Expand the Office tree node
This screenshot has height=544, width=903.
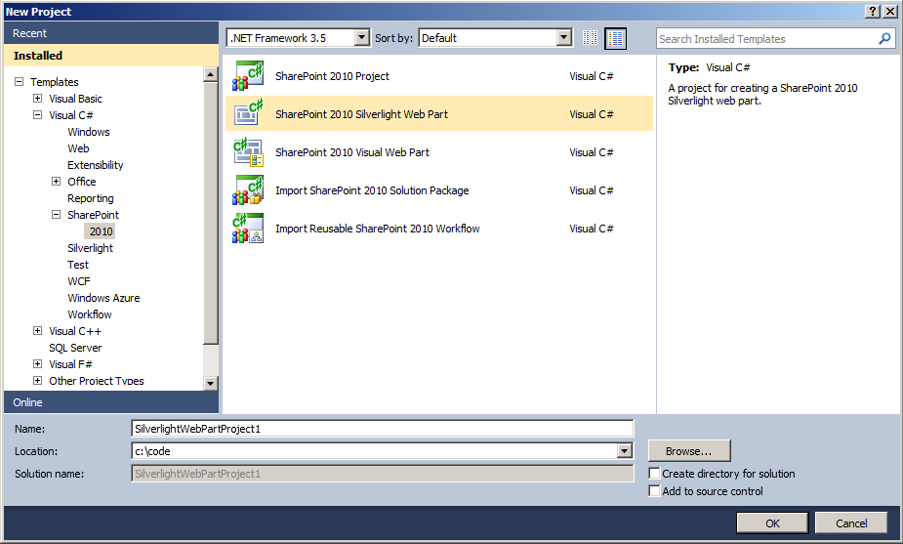coord(56,182)
